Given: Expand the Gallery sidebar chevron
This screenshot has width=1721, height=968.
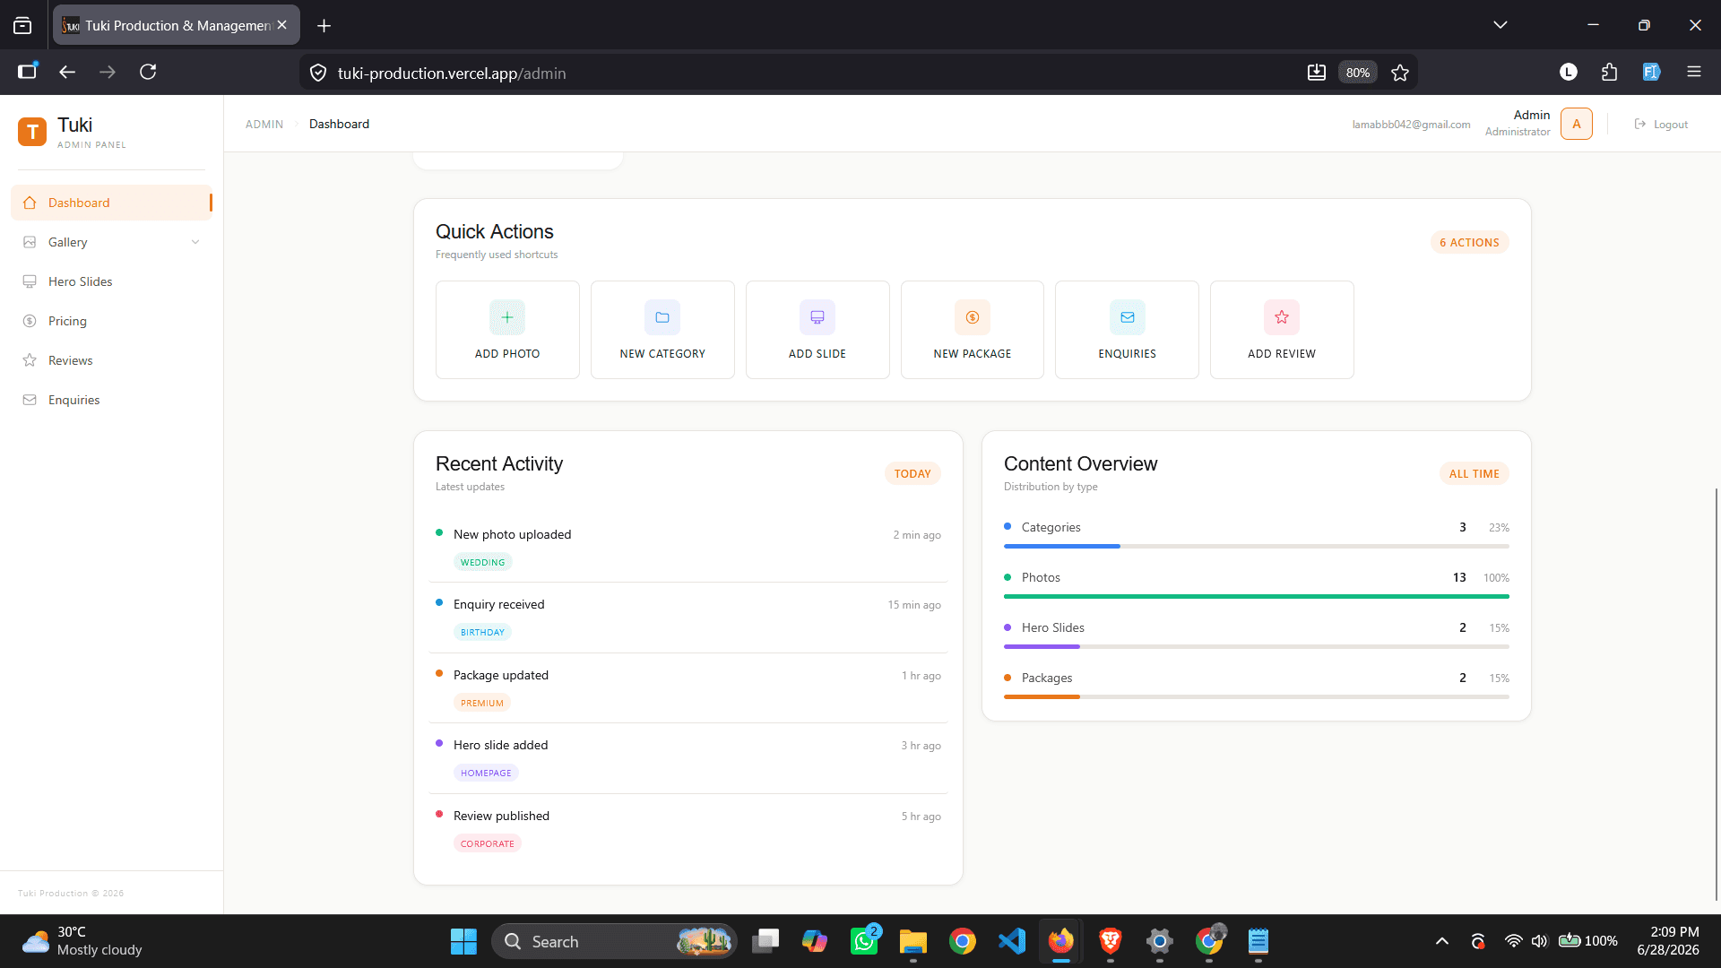Looking at the screenshot, I should coord(195,242).
